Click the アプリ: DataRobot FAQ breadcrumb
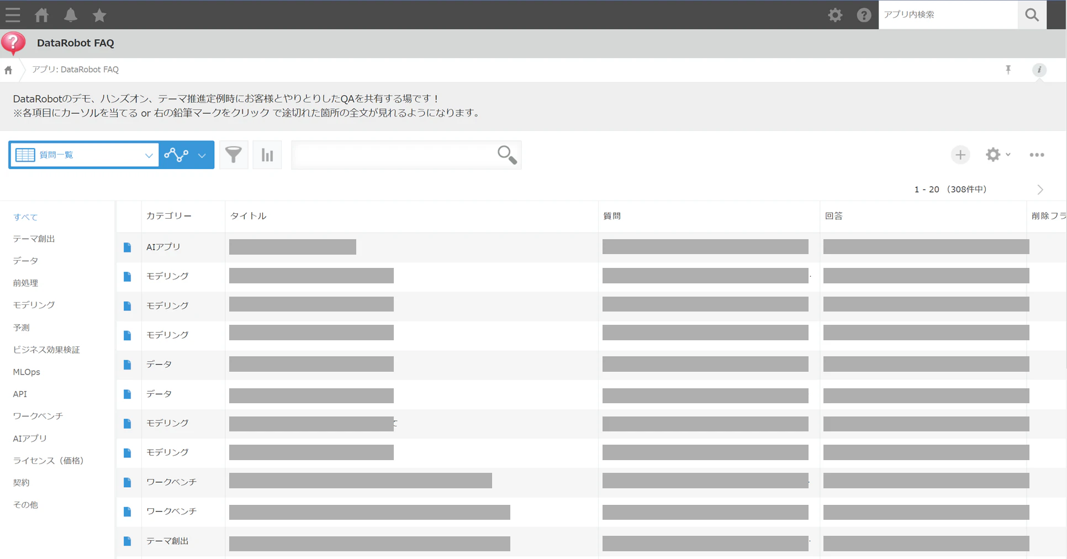Viewport: 1067px width, 559px height. coord(75,70)
